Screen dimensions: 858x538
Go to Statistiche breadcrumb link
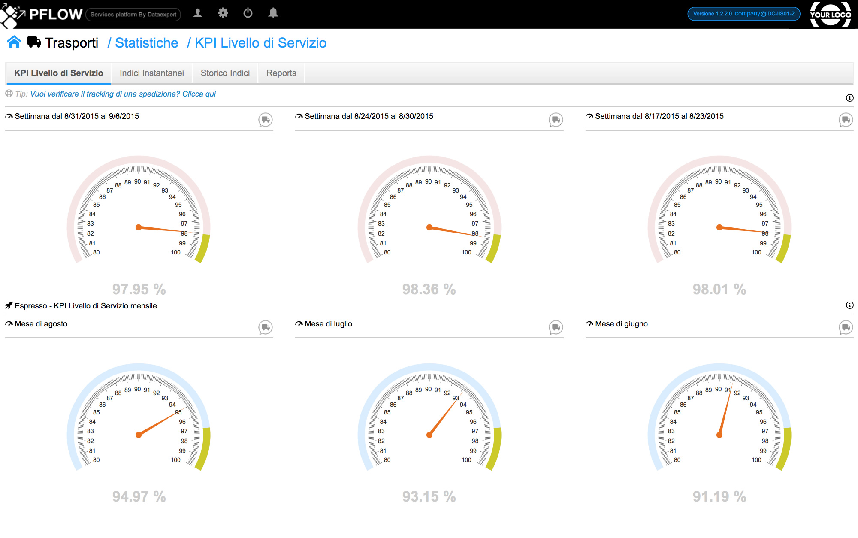146,43
